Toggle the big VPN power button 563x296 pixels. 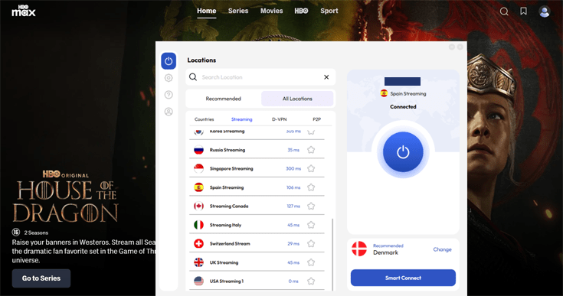(x=403, y=152)
